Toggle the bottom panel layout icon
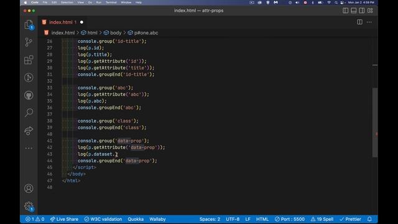The height and width of the screenshot is (224, 398). 354,11
